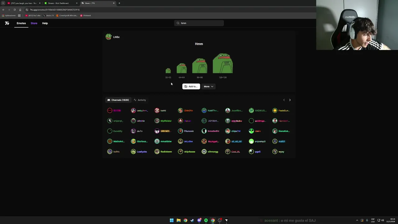Click the Add to... button
Image resolution: width=398 pixels, height=224 pixels.
(191, 86)
